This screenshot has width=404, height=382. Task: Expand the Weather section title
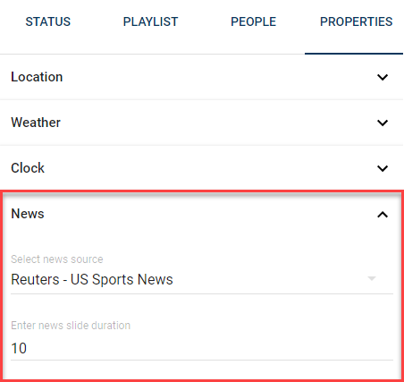coord(36,123)
